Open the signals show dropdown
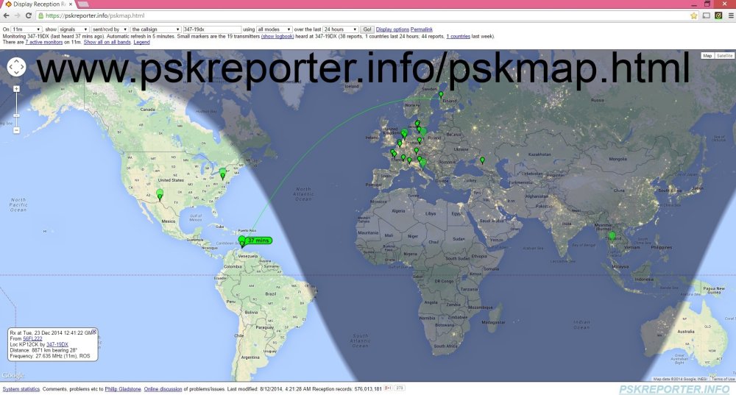 (x=73, y=29)
